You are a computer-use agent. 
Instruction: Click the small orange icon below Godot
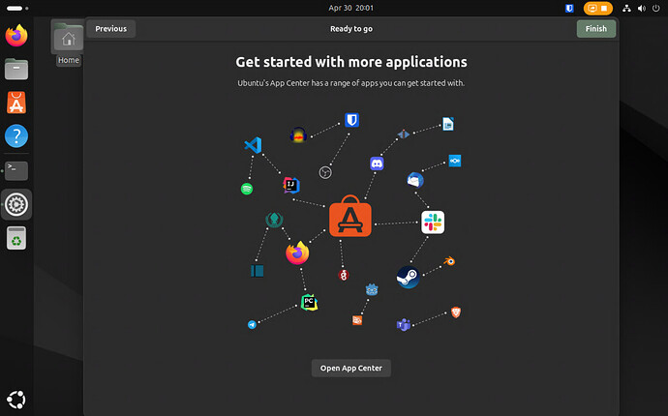click(357, 320)
